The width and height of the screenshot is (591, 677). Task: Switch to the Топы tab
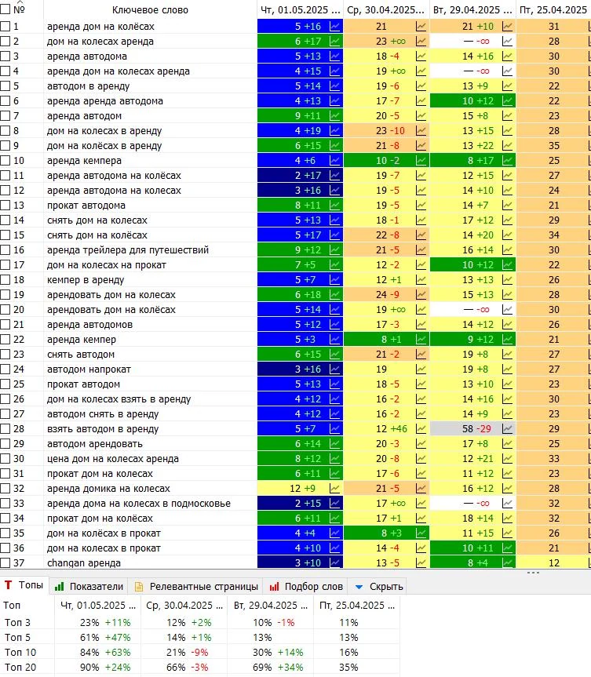click(x=24, y=585)
